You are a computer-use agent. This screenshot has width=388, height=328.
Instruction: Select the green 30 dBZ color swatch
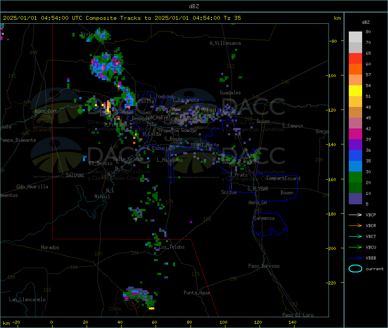355,177
